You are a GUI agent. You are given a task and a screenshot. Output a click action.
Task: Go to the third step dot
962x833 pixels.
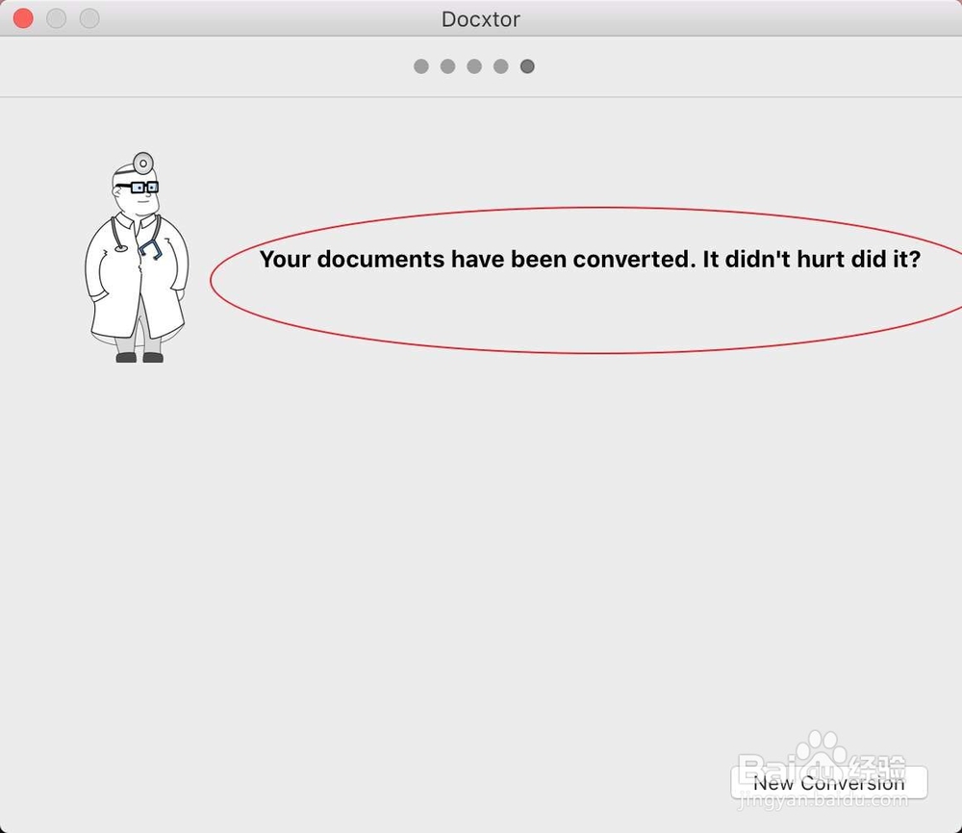point(474,66)
